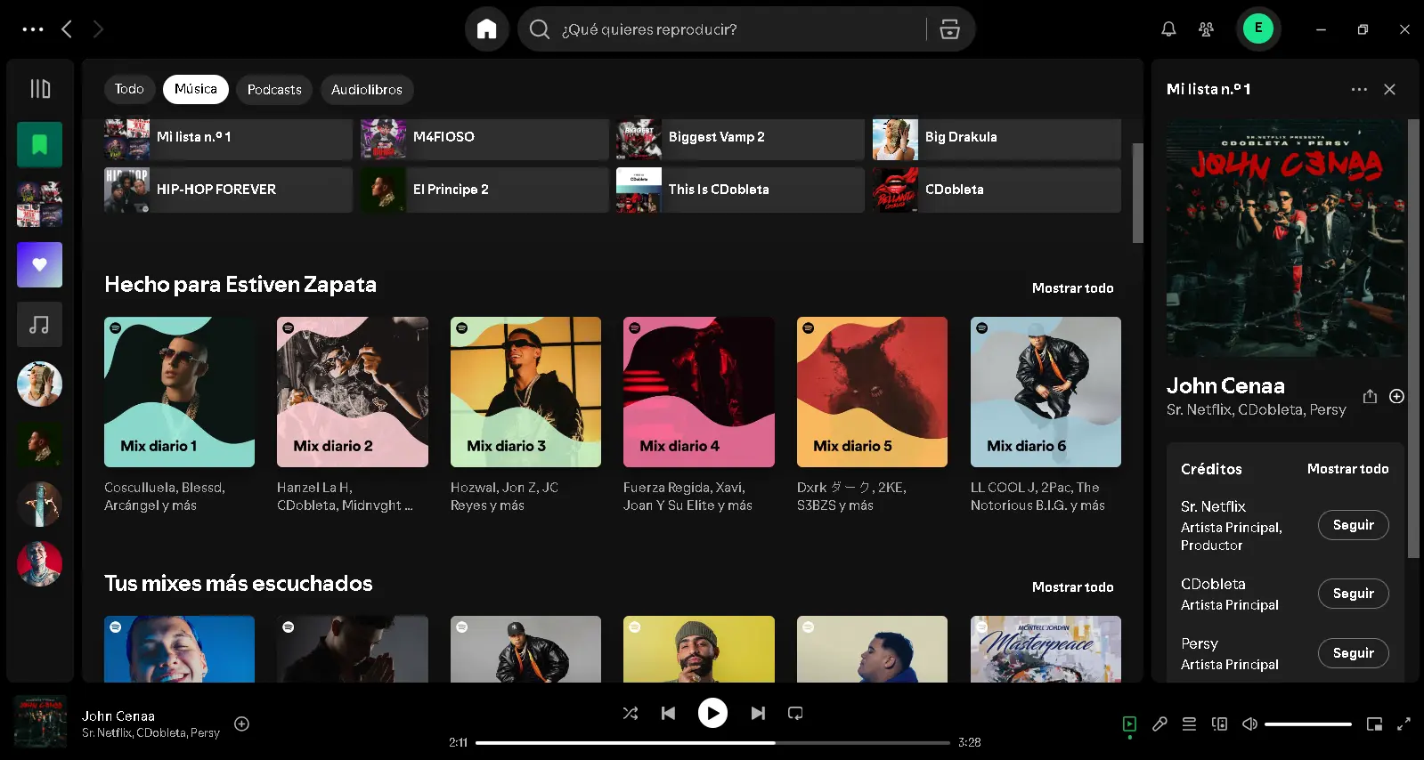Open more options in Mi lista panel

point(1358,89)
